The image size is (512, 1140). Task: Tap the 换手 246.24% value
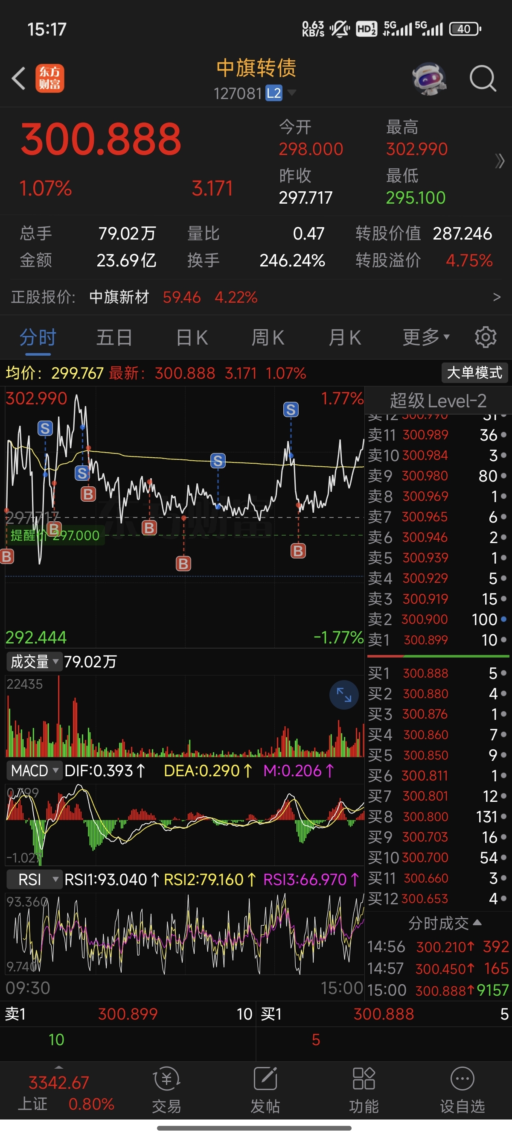(292, 260)
